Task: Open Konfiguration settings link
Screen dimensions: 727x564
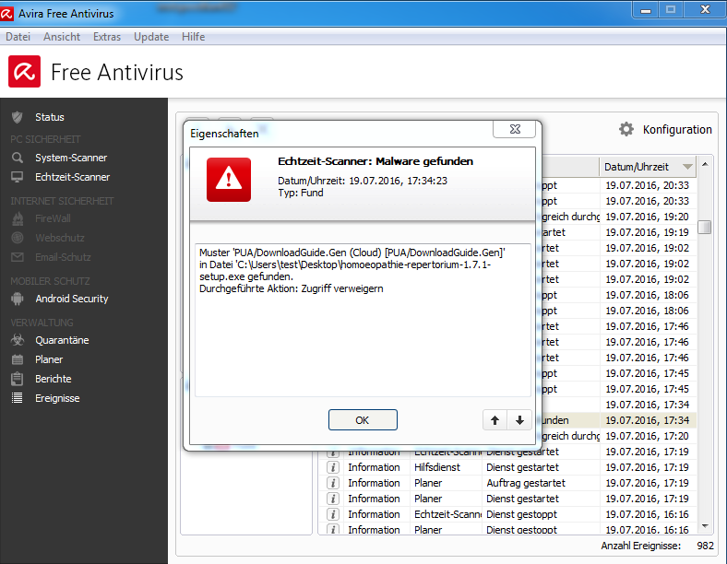Action: 677,130
